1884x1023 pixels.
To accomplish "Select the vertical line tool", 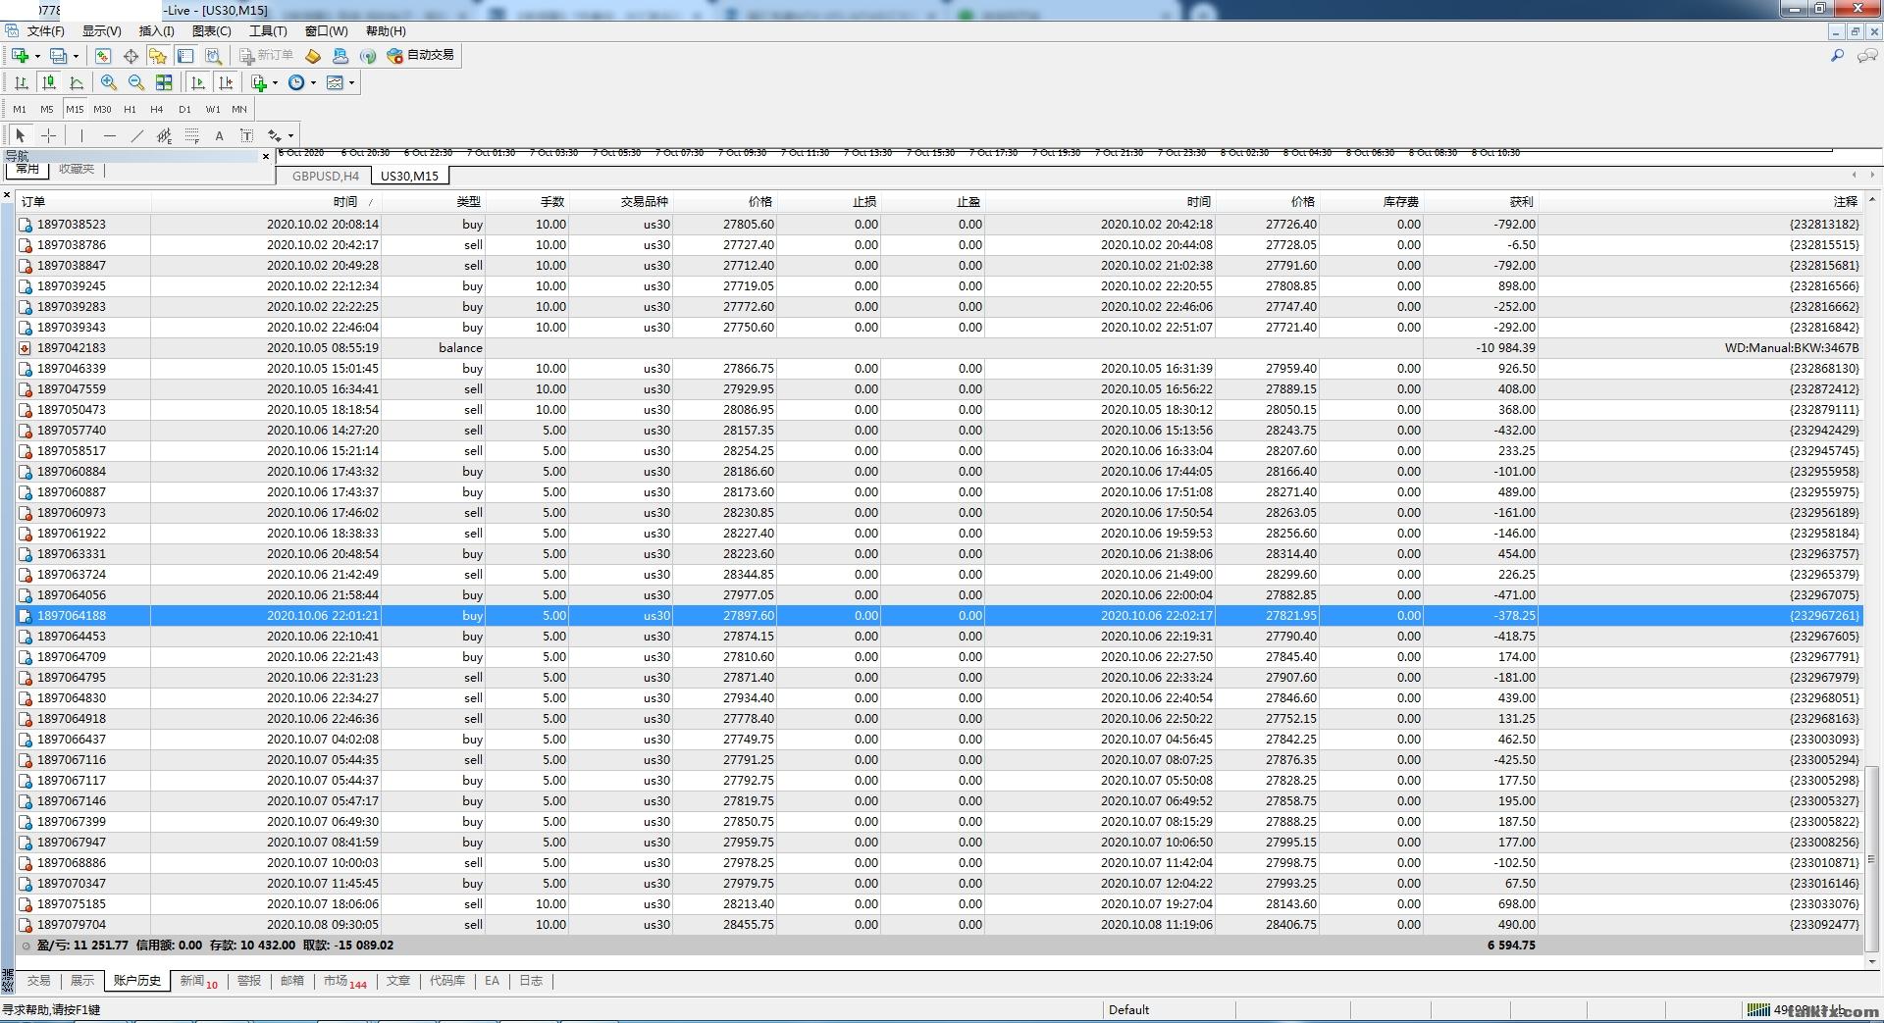I will click(x=81, y=136).
